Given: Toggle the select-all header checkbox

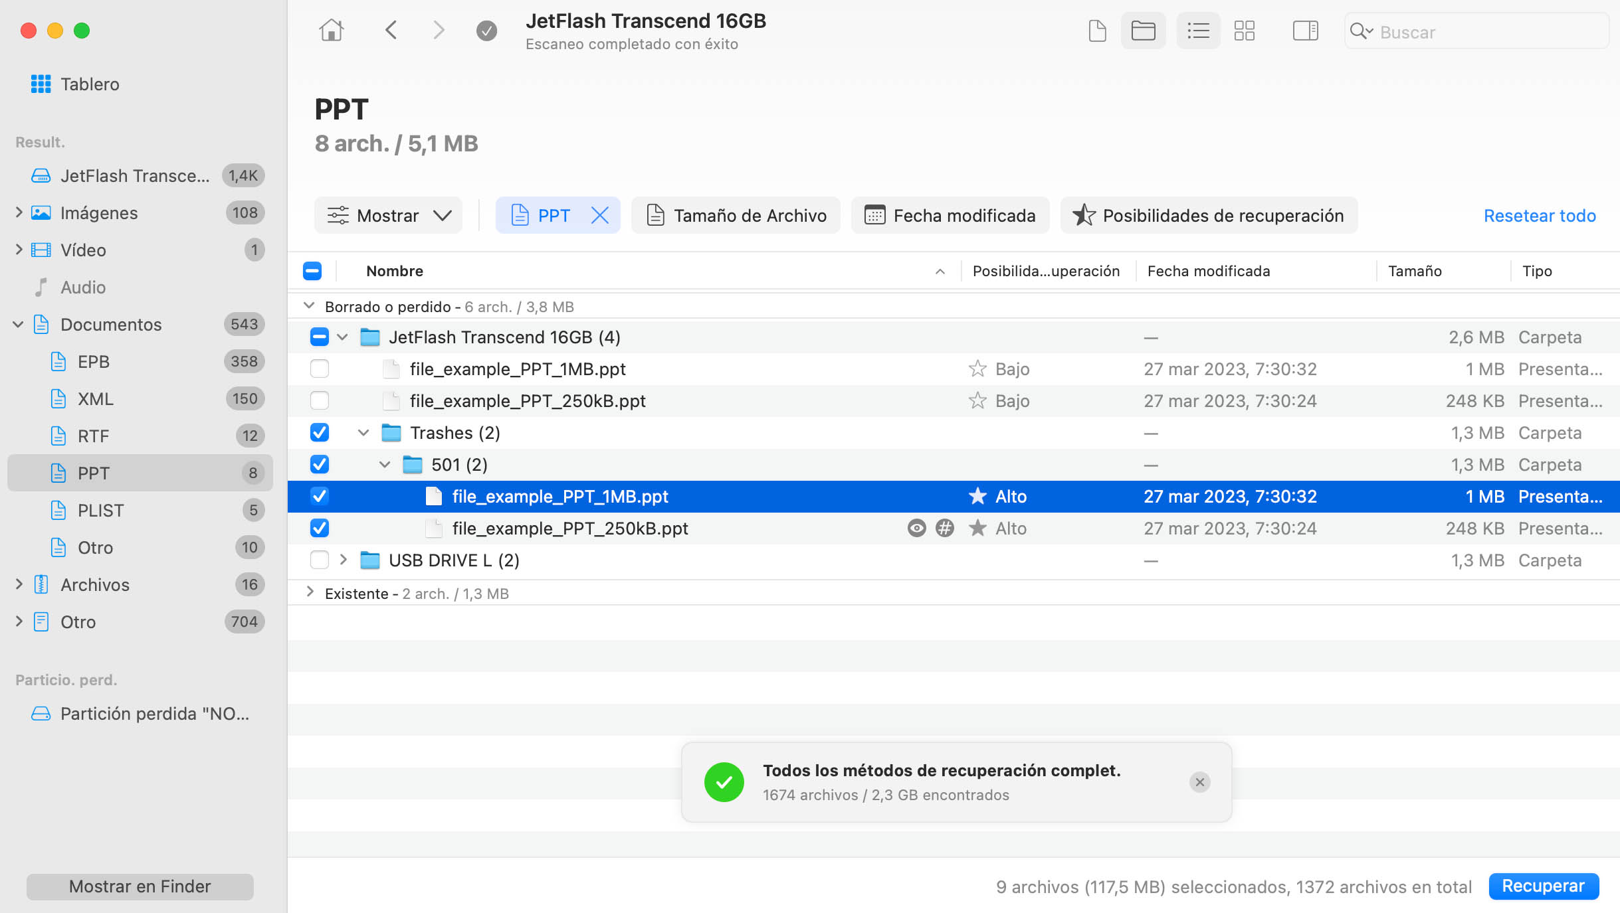Looking at the screenshot, I should pos(312,271).
